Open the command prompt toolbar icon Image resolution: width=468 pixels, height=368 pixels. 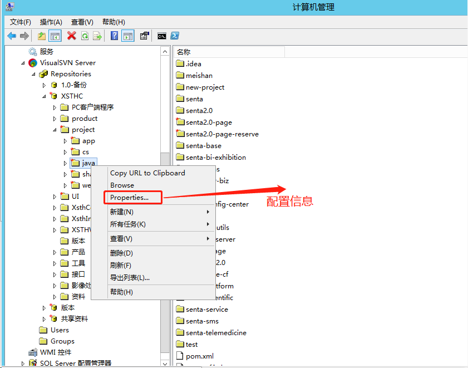pos(162,36)
